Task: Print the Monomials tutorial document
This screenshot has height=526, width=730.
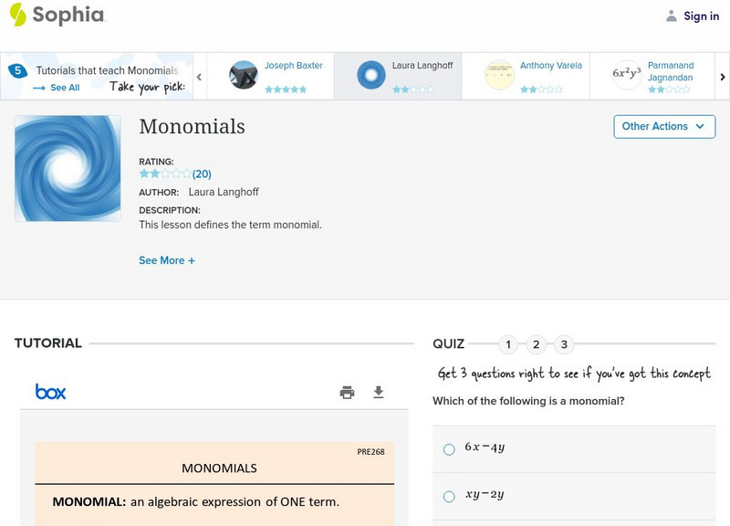Action: [347, 391]
